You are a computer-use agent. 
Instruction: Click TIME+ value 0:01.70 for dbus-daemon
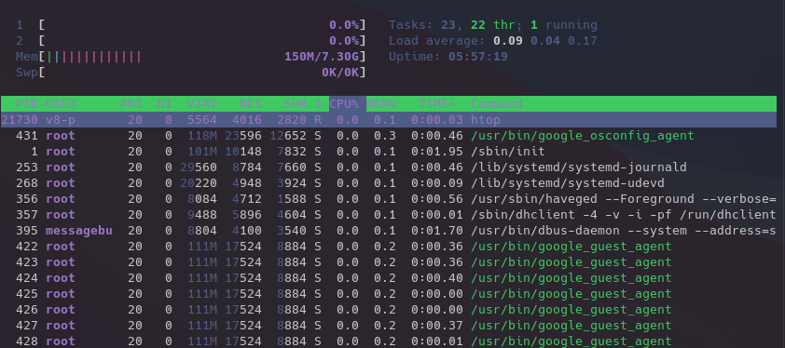(x=437, y=231)
